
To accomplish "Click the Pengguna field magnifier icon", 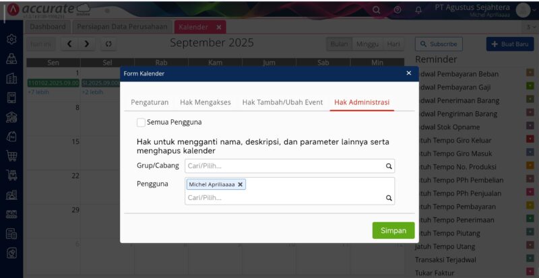I will 388,198.
